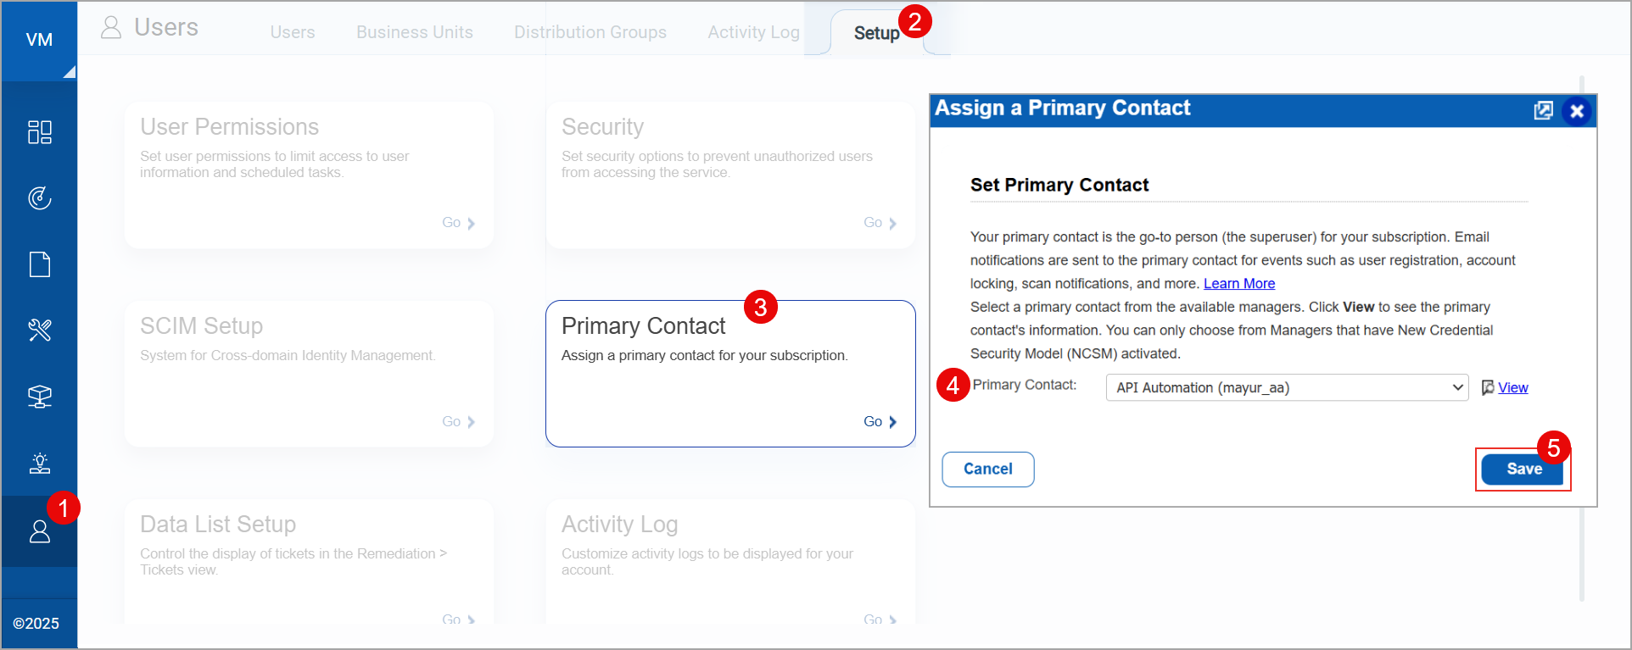
Task: Click the Remediation tools icon
Action: (39, 330)
